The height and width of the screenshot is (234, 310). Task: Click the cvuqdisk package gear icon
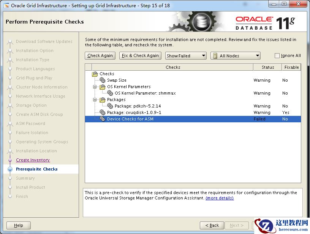point(103,112)
